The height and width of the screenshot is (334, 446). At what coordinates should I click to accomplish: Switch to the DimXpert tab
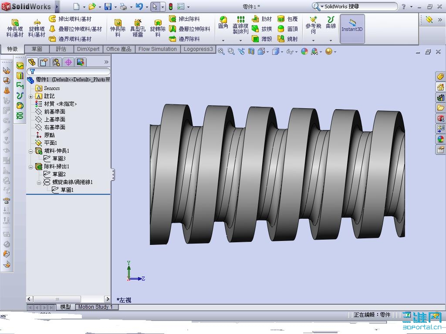pyautogui.click(x=88, y=49)
